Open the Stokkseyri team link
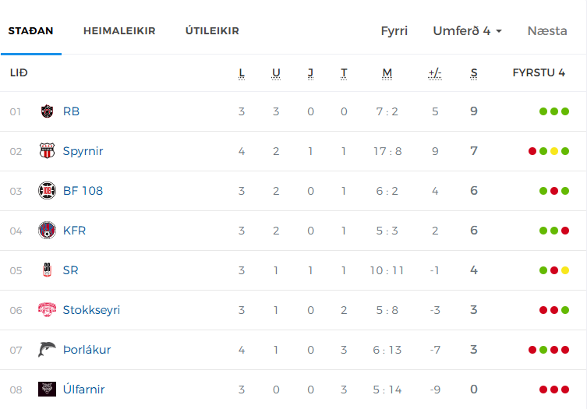This screenshot has width=587, height=409. click(91, 310)
